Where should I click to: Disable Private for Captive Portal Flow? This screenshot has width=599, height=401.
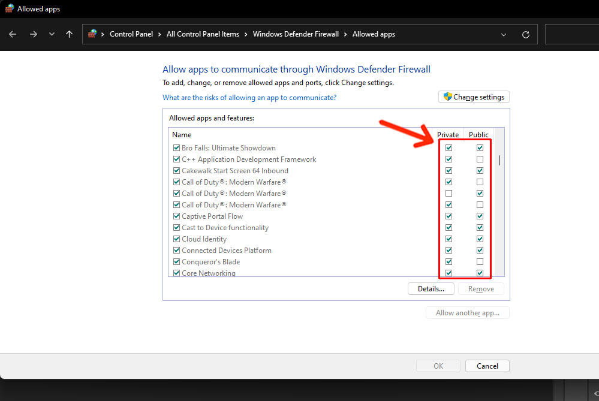pyautogui.click(x=449, y=216)
